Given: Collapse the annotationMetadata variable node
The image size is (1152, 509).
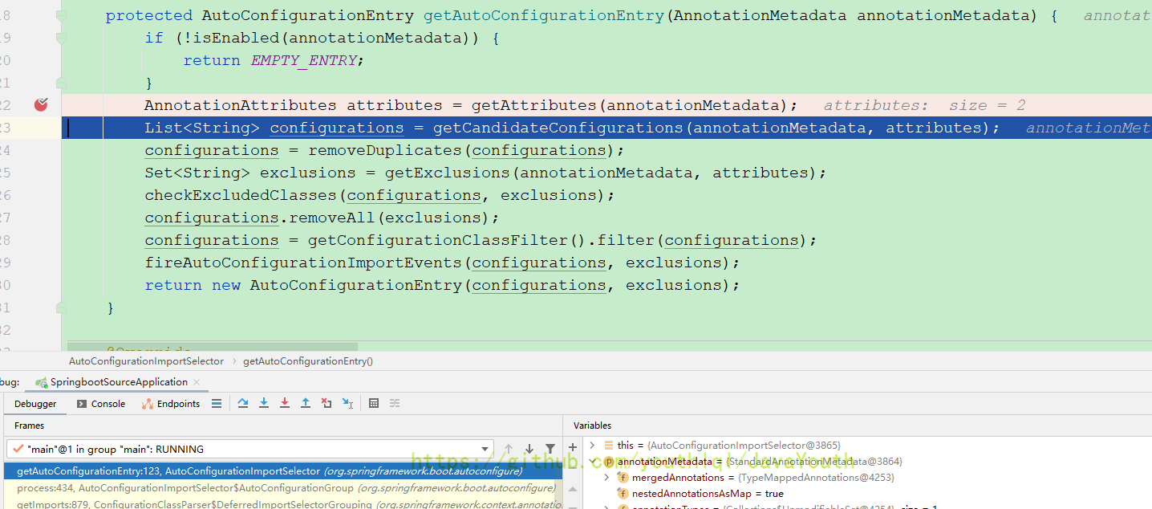Looking at the screenshot, I should (592, 462).
